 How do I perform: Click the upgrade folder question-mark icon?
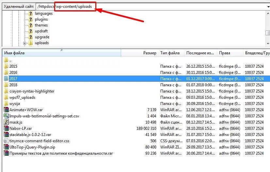point(31,37)
